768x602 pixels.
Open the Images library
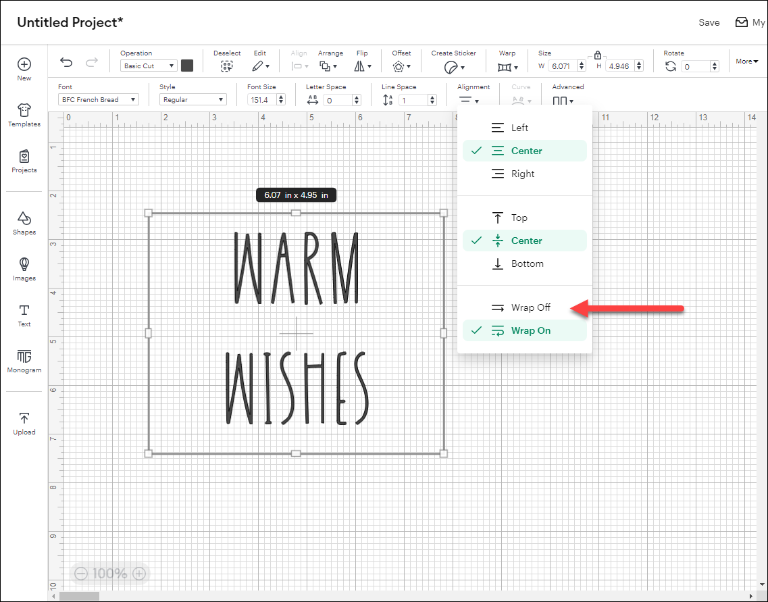(x=24, y=269)
